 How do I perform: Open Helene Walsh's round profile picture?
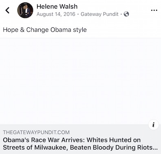tap(25, 10)
